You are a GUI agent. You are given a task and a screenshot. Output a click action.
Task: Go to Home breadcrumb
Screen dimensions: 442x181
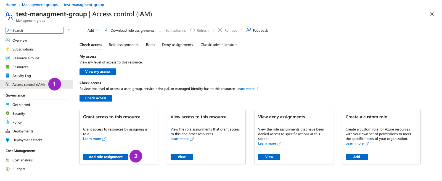11,5
